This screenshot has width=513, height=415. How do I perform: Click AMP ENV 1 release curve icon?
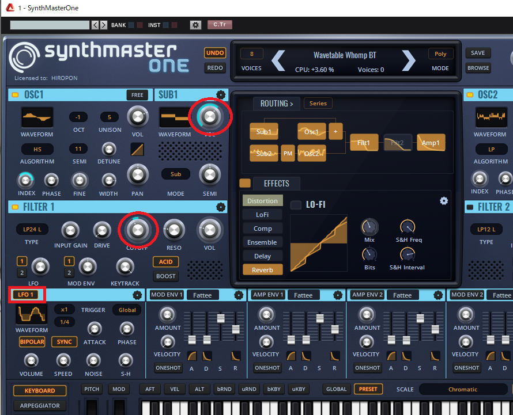[335, 356]
